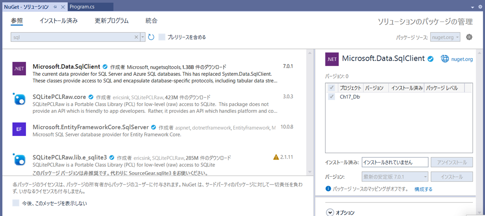485x216 pixels.
Task: Click the deprecation warning triangle beside 2.1.11
Action: point(276,157)
